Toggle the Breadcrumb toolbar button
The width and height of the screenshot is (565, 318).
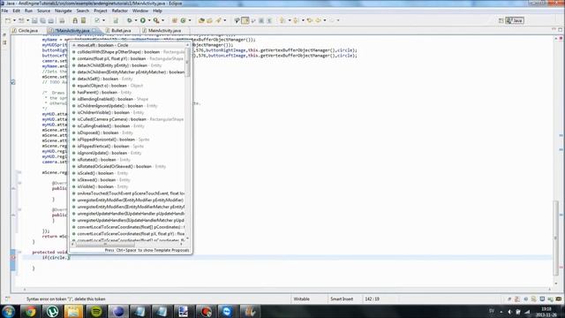tap(237, 20)
